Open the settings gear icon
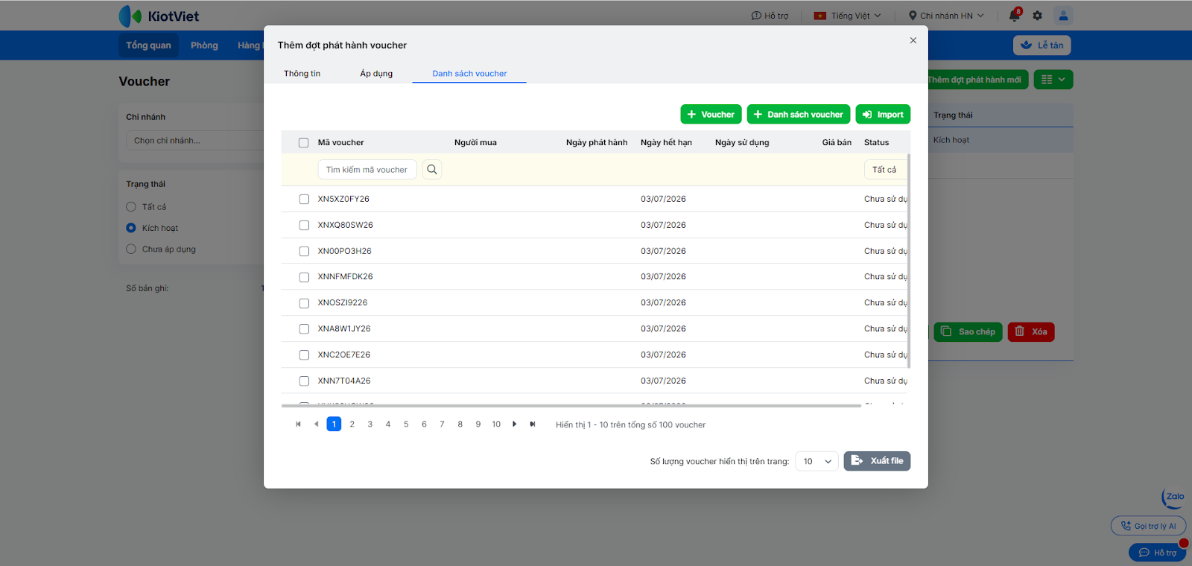 [x=1038, y=16]
